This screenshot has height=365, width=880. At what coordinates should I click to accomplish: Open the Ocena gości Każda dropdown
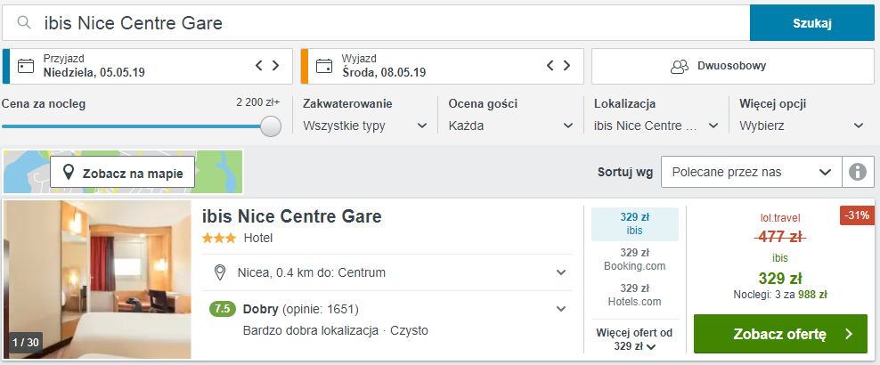[x=510, y=126]
